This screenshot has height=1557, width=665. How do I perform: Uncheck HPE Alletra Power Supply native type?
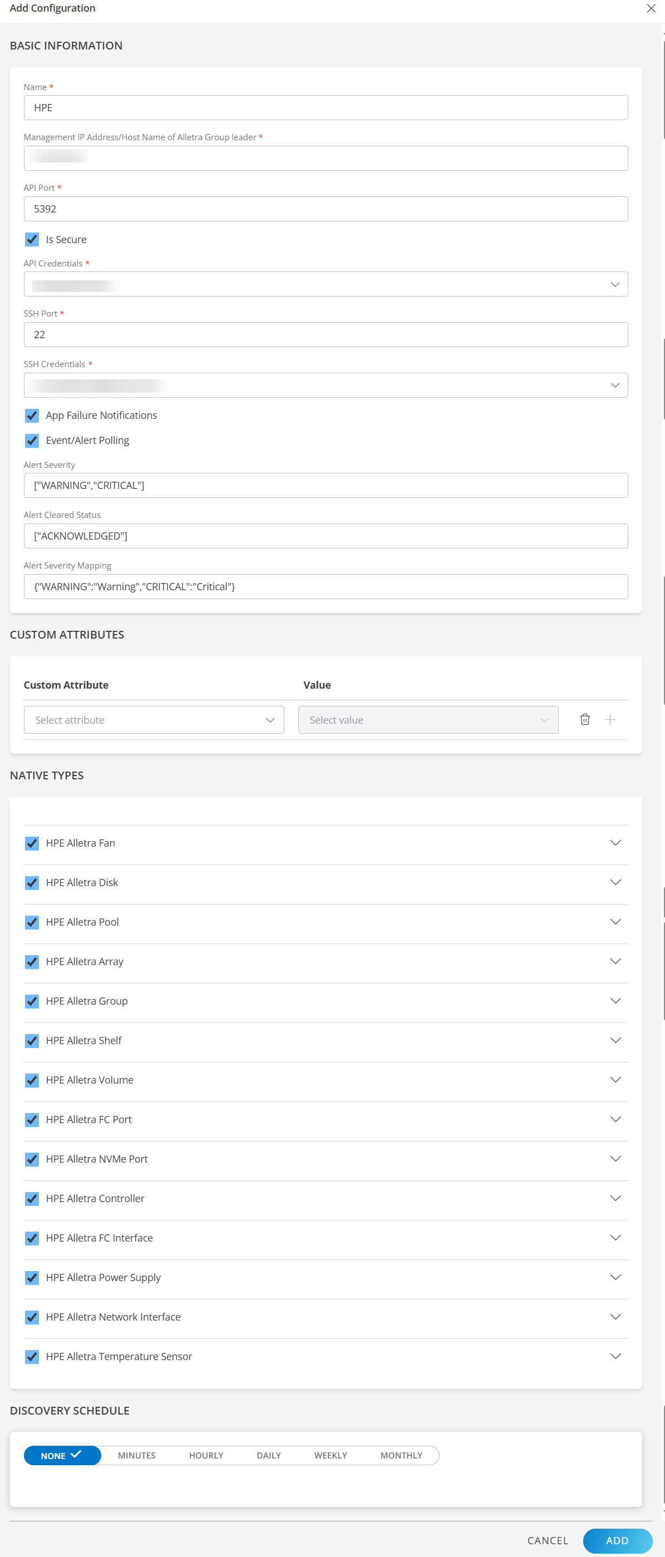(x=32, y=1278)
